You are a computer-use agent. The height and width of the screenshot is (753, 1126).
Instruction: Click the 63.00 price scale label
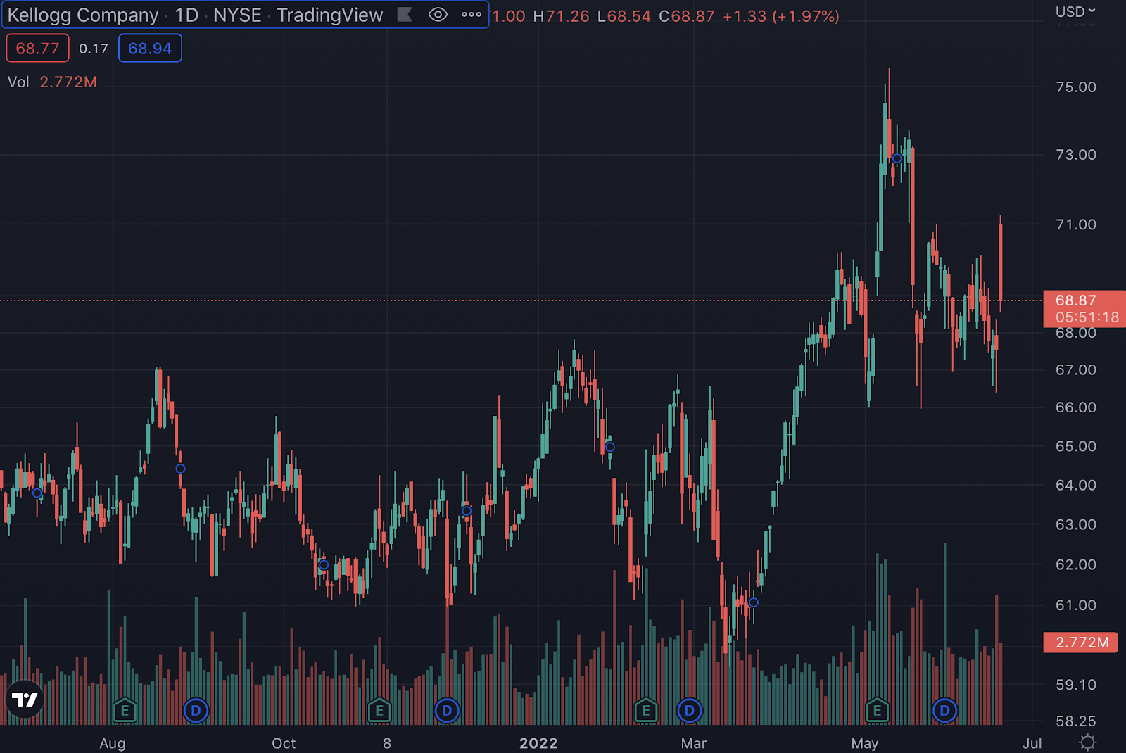pyautogui.click(x=1076, y=524)
